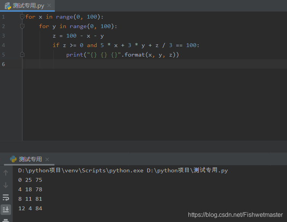Screen dimensions: 287x222
Task: Select the 测试专用.py editor tab
Action: [x=27, y=5]
